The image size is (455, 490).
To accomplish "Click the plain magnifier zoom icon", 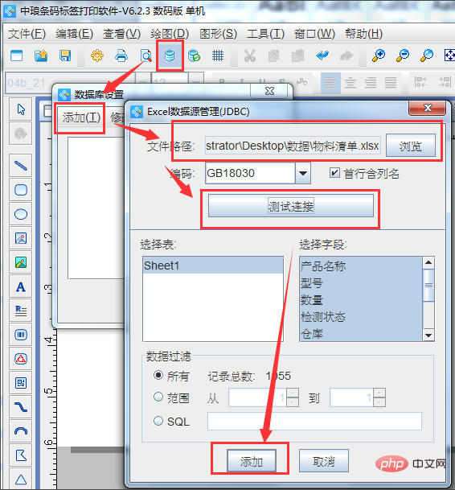I will coord(427,56).
